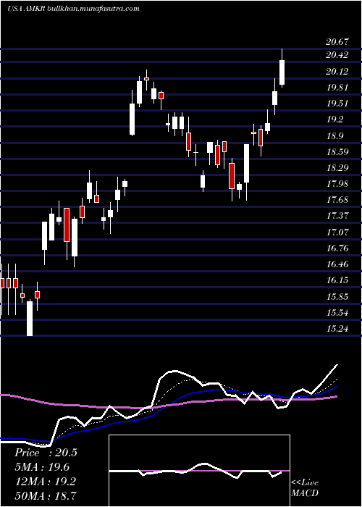Click the 17.68 price axis label

337,200
